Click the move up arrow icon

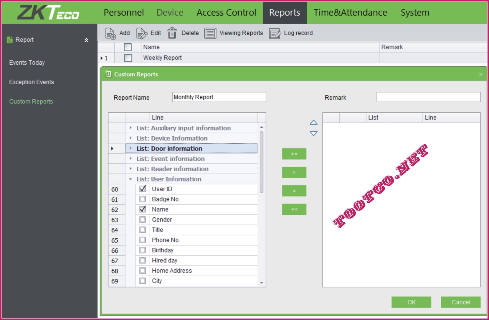coord(313,122)
